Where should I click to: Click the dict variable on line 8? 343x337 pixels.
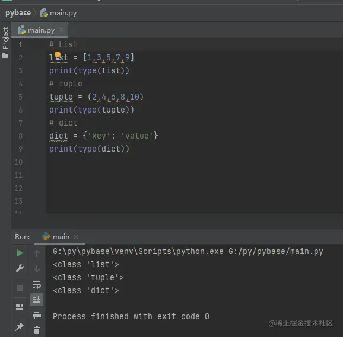pos(59,136)
